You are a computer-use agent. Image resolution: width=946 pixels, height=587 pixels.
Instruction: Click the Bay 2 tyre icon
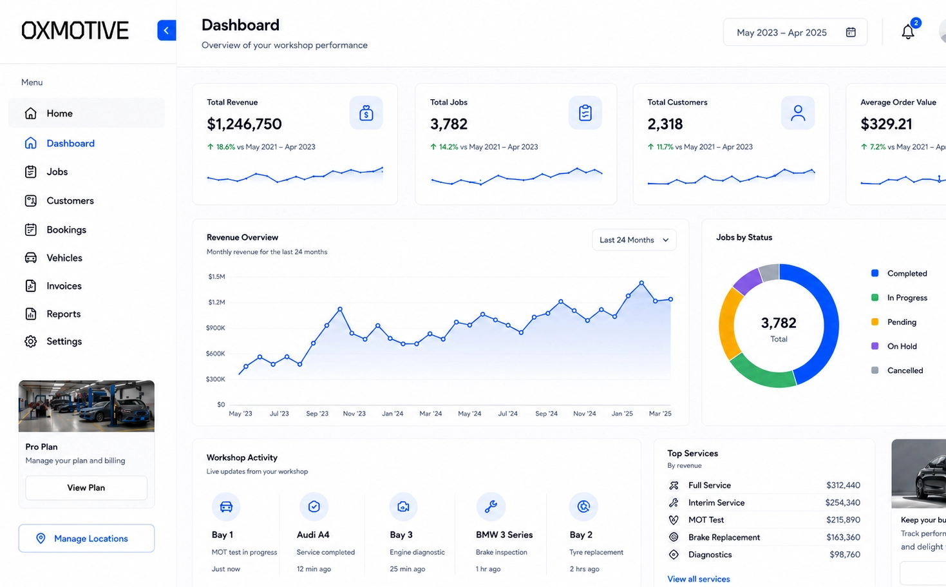point(583,507)
